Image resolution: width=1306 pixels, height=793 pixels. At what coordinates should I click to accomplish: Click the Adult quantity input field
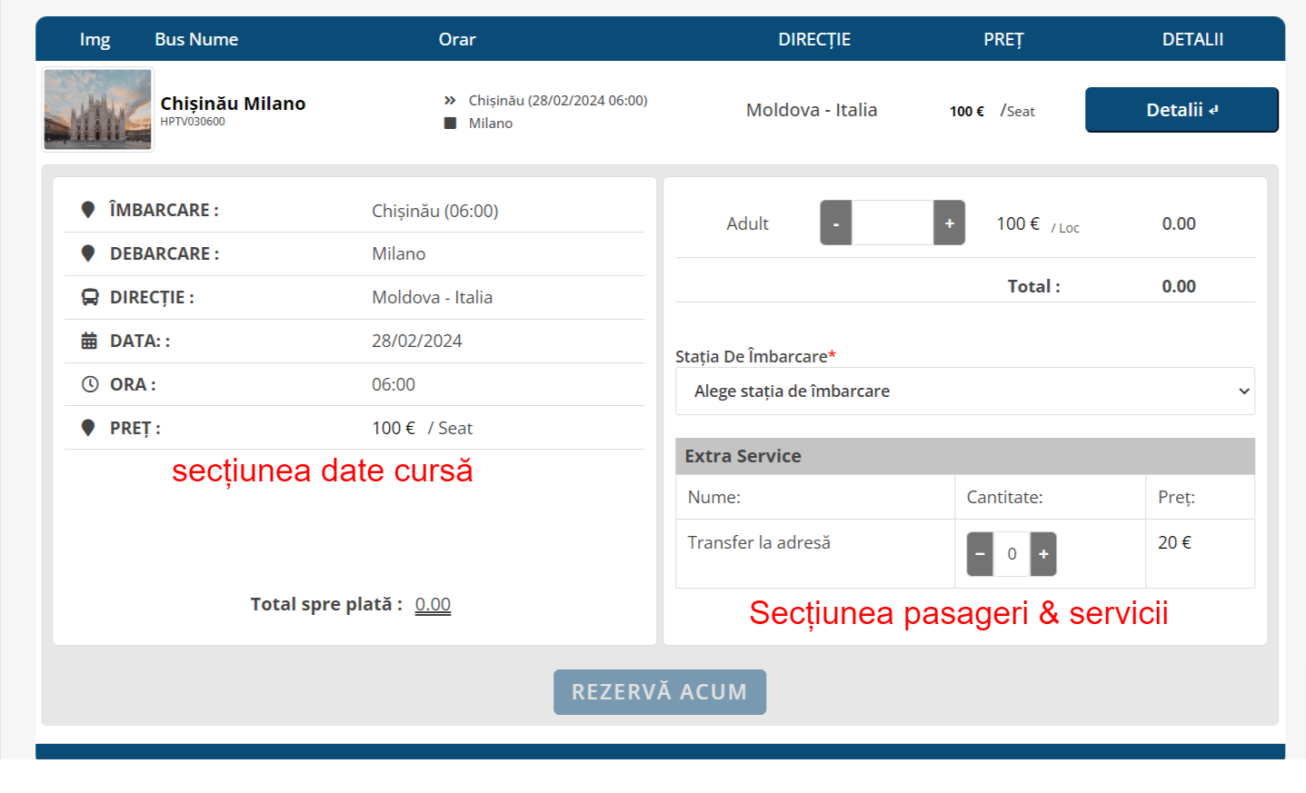coord(892,223)
